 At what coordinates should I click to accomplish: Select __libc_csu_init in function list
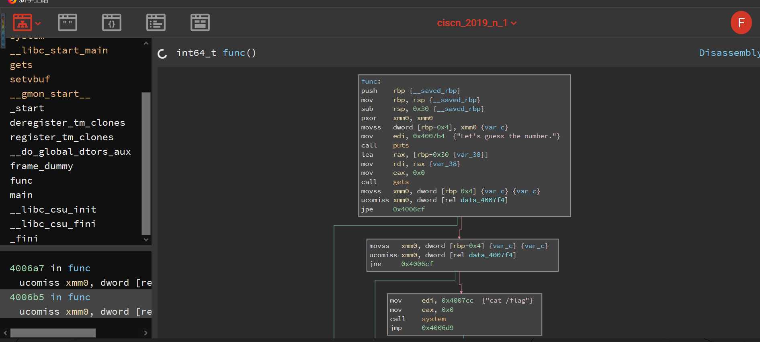tap(53, 209)
